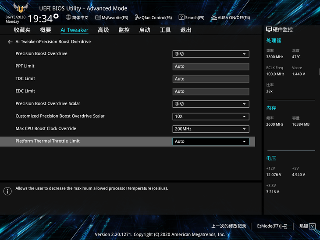This screenshot has width=320, height=240.
Task: Open the 监控 (Monitor) tab
Action: (x=124, y=30)
